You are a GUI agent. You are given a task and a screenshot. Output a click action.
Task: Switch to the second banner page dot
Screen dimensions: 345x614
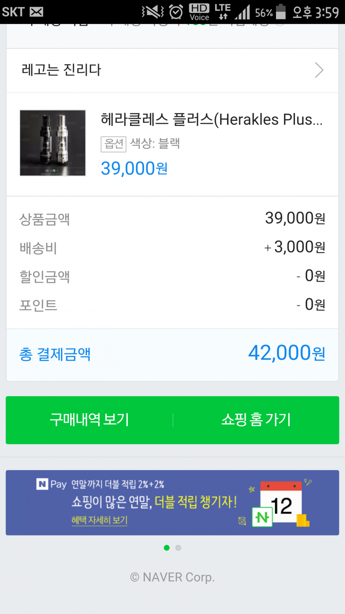pyautogui.click(x=178, y=548)
